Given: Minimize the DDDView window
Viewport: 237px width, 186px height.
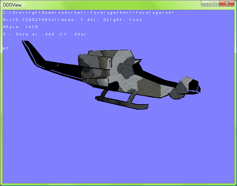Looking at the screenshot, I should (x=206, y=3).
